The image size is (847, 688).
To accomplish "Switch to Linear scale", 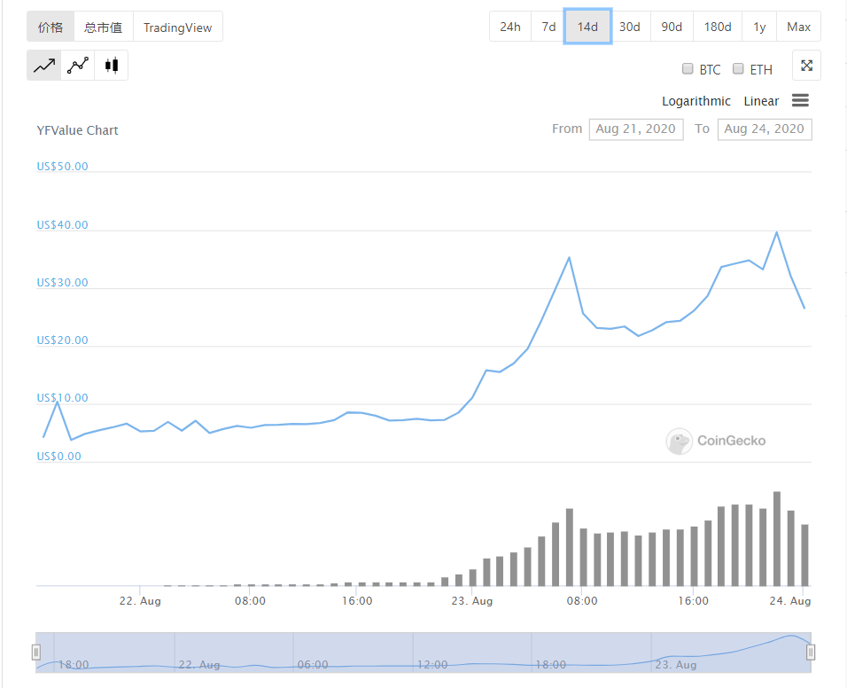I will click(761, 101).
